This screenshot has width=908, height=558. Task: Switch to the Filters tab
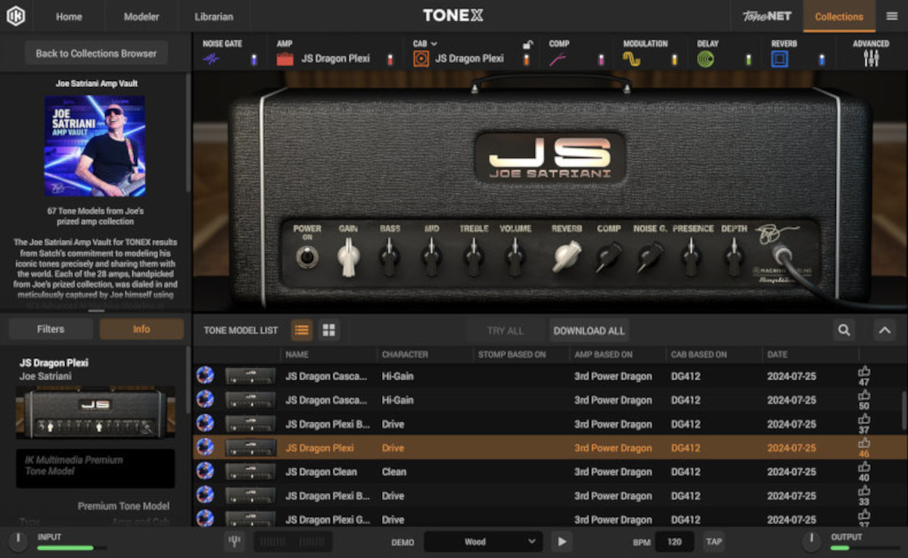(x=51, y=329)
